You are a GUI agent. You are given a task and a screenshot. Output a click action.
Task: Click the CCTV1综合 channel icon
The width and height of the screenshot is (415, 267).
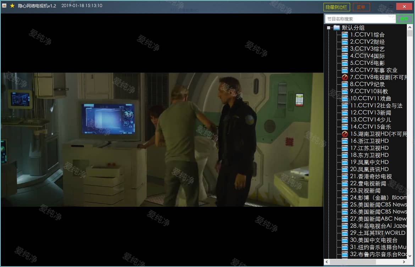tap(344, 35)
